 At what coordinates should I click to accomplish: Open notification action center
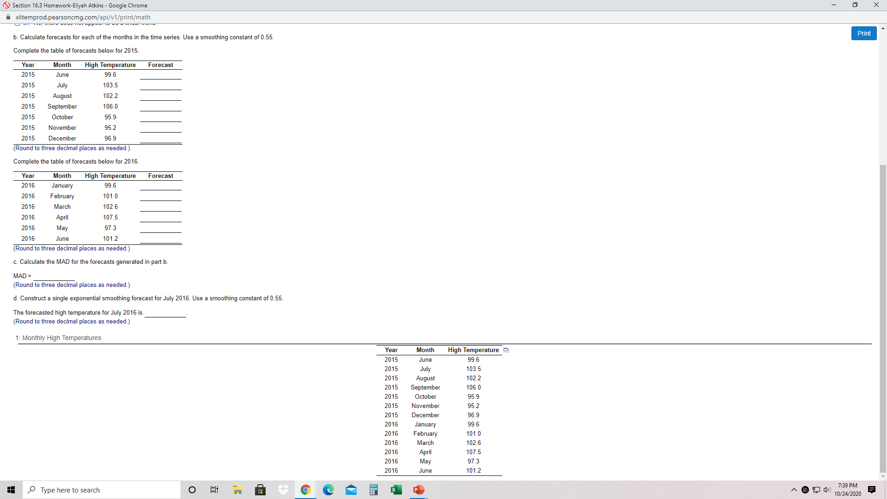(x=871, y=490)
